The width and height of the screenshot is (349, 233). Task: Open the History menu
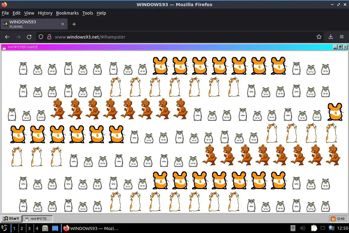tap(45, 13)
